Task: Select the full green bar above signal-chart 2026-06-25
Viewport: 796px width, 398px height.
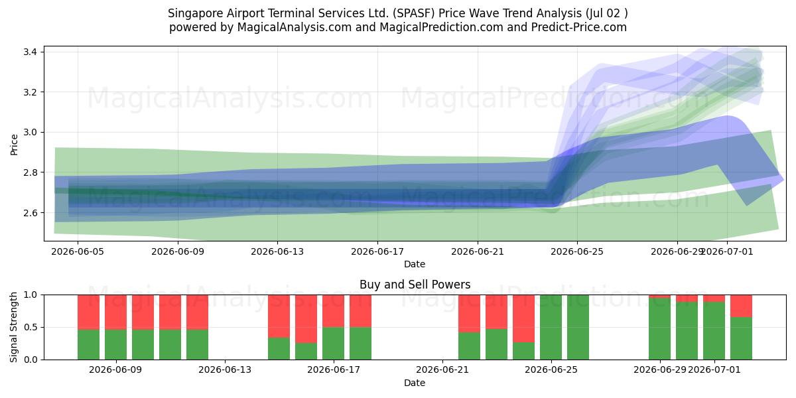Action: point(551,327)
